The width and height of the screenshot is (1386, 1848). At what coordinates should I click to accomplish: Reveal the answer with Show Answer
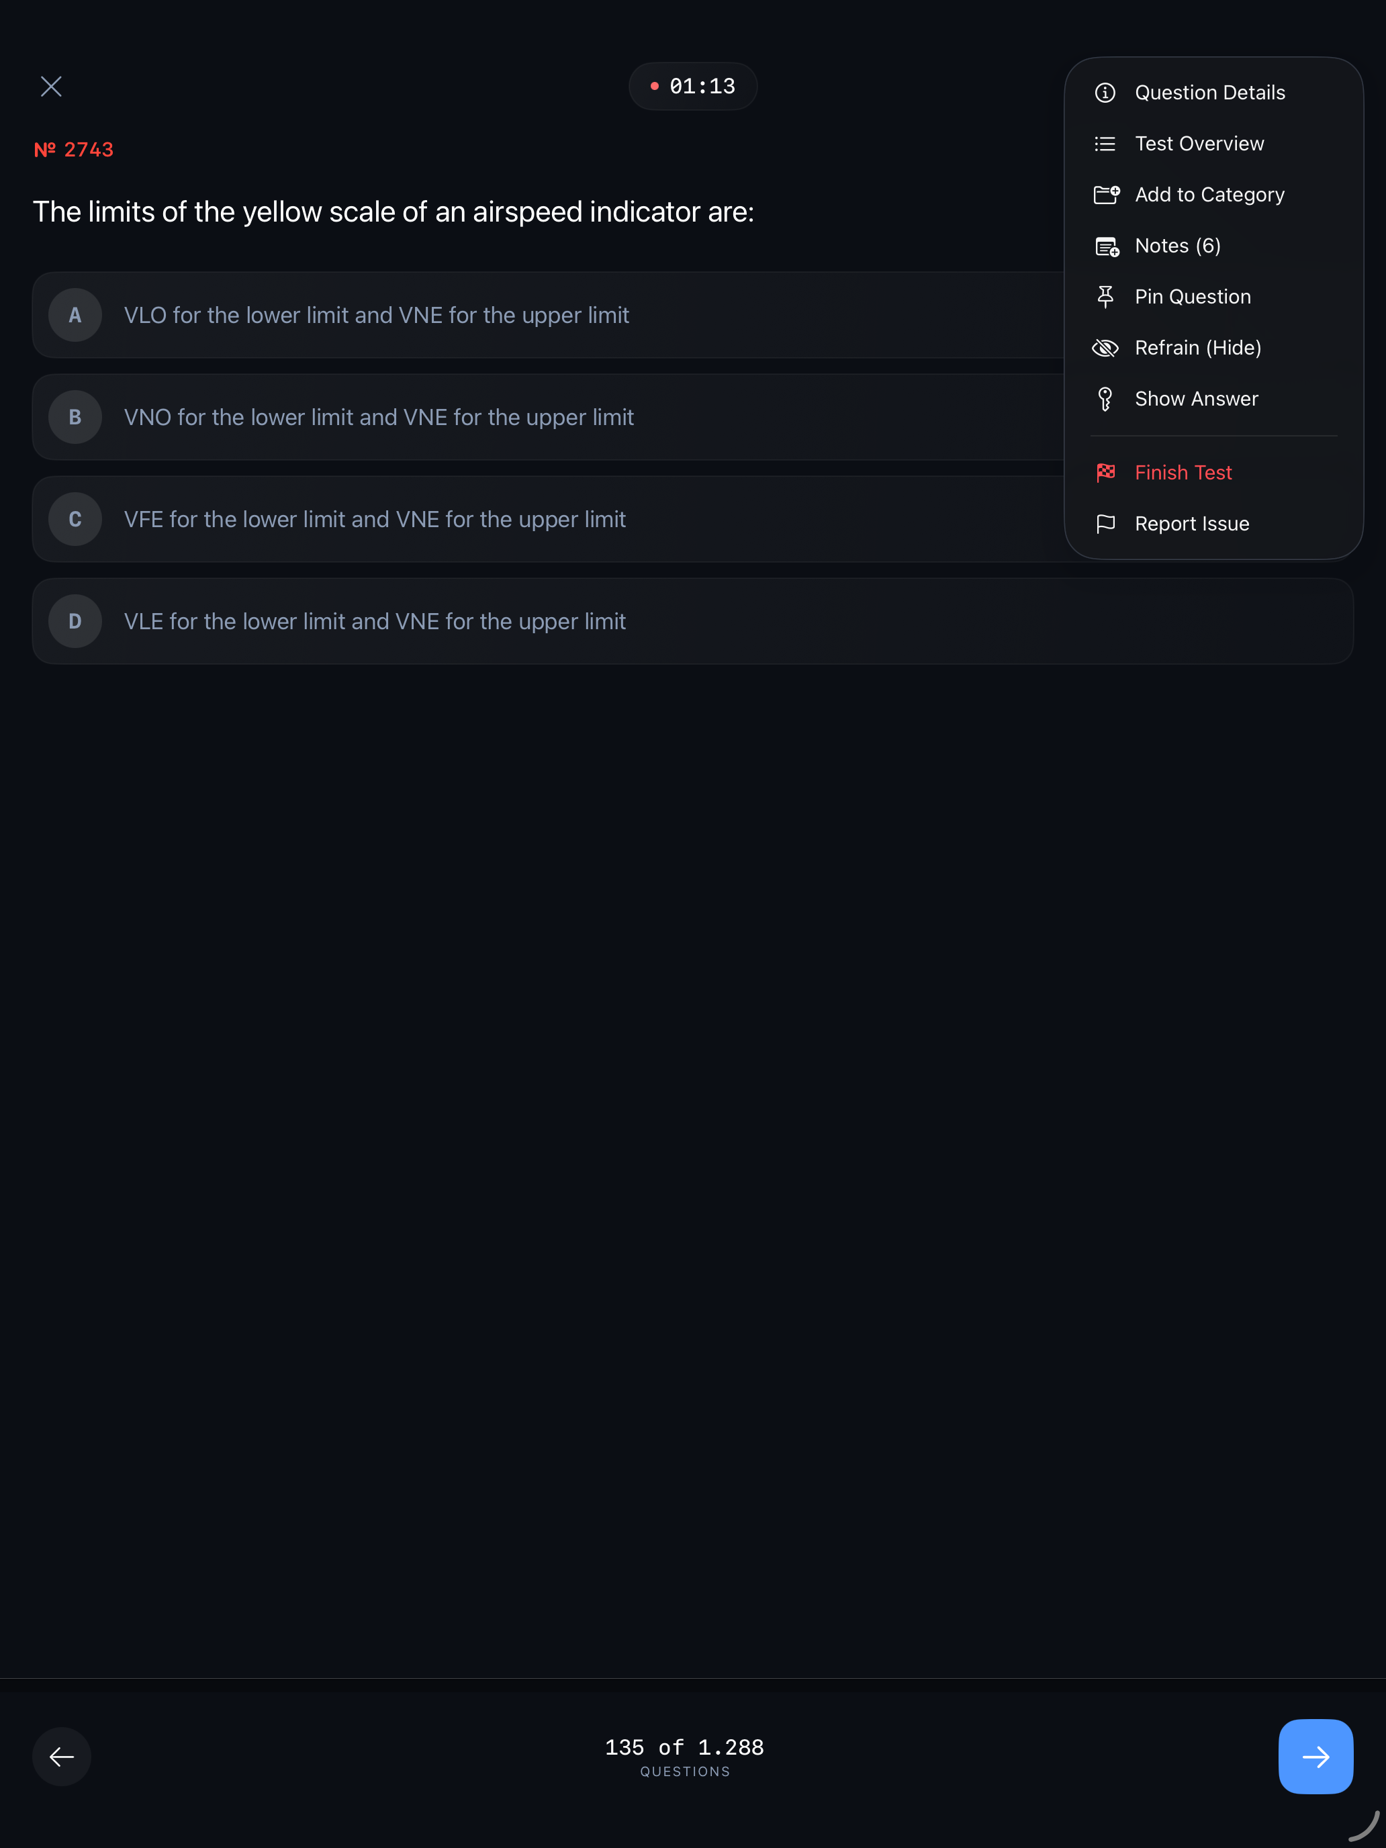(x=1195, y=398)
